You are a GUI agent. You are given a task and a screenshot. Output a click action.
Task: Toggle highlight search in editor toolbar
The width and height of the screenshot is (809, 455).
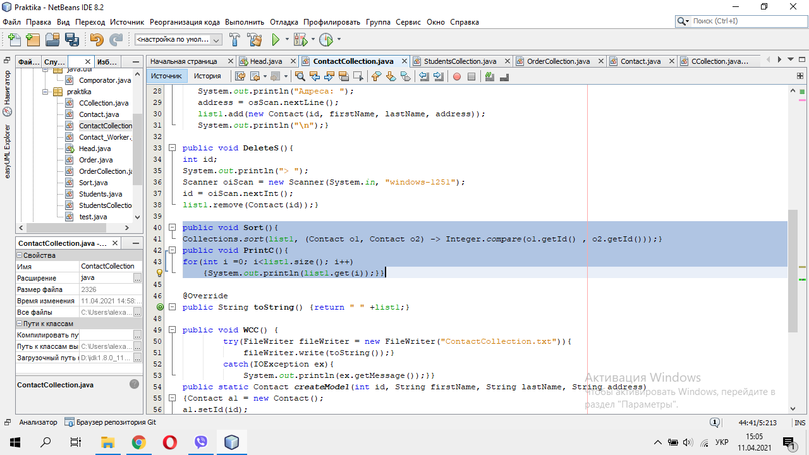click(344, 76)
